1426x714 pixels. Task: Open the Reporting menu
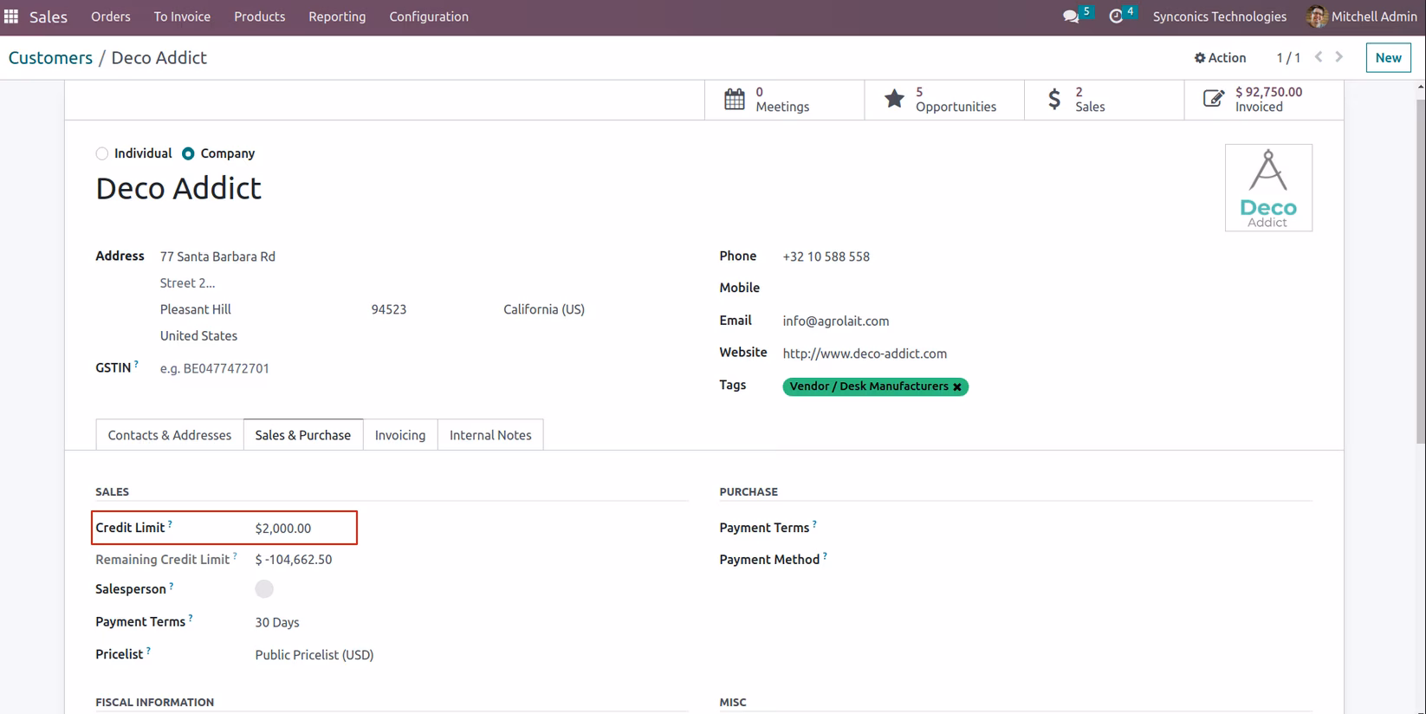pos(337,16)
